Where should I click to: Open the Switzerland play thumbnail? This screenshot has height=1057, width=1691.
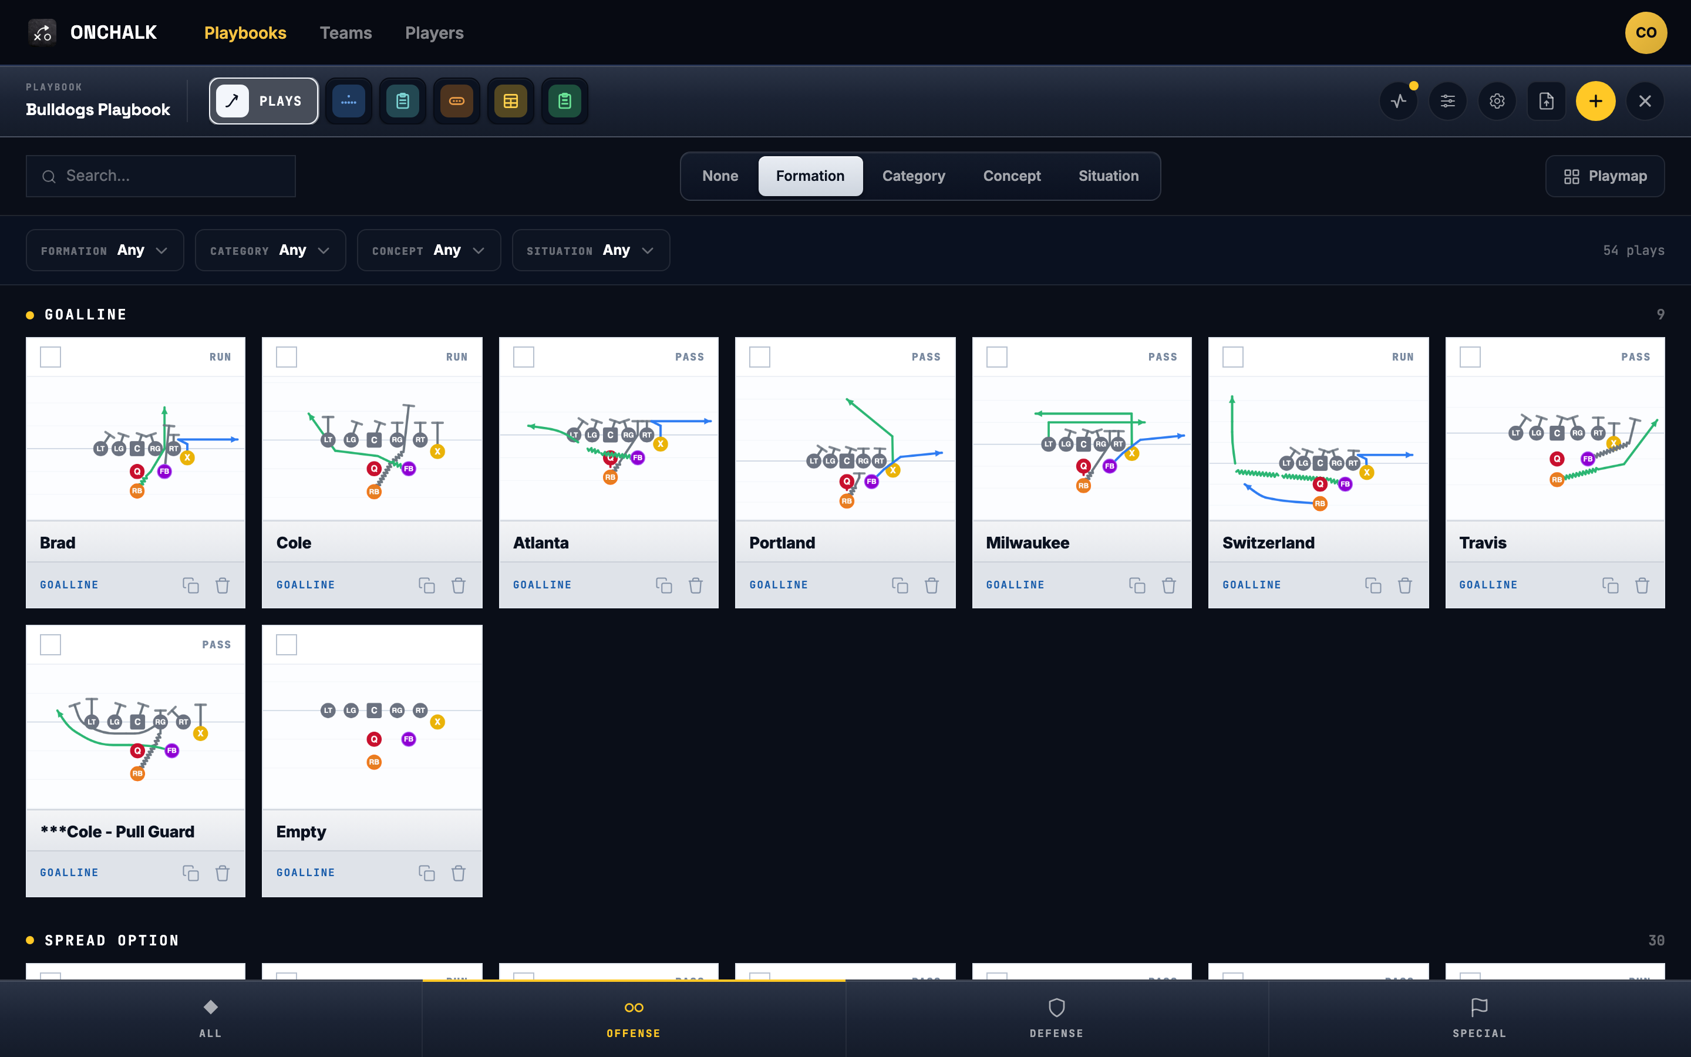tap(1319, 448)
